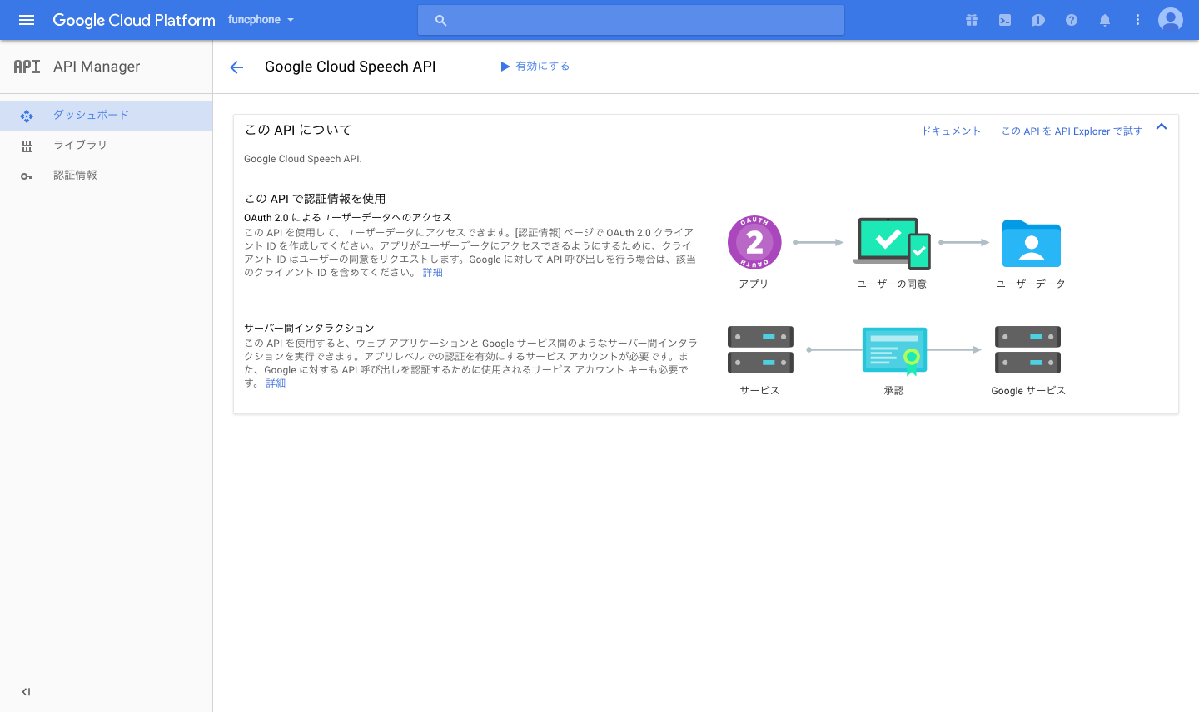Open the three-dot utilities menu
This screenshot has height=712, width=1199.
point(1137,20)
